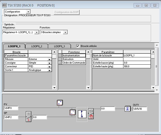Click the PV address field %MF0
Screen dimensions: 161x135
[x=11, y=108]
